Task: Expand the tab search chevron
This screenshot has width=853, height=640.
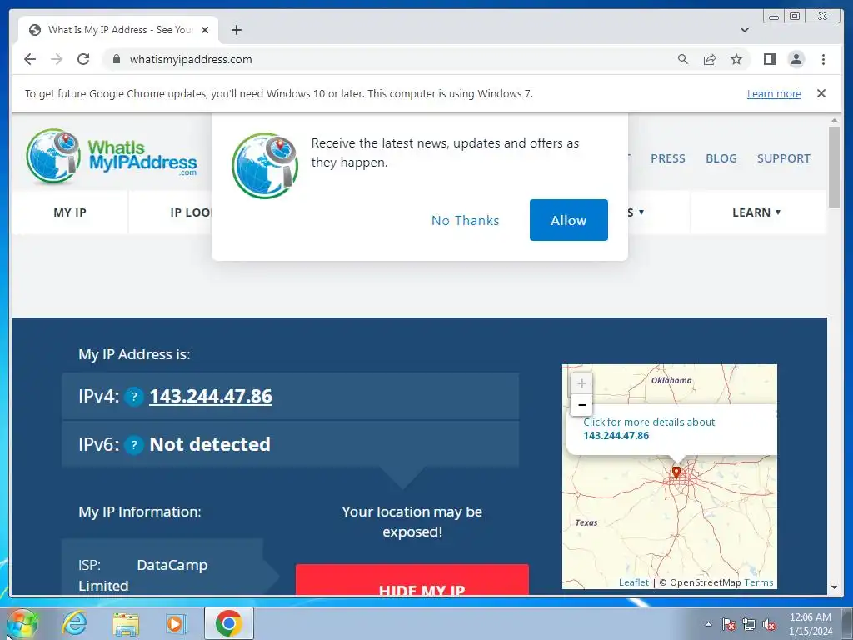Action: [x=745, y=30]
